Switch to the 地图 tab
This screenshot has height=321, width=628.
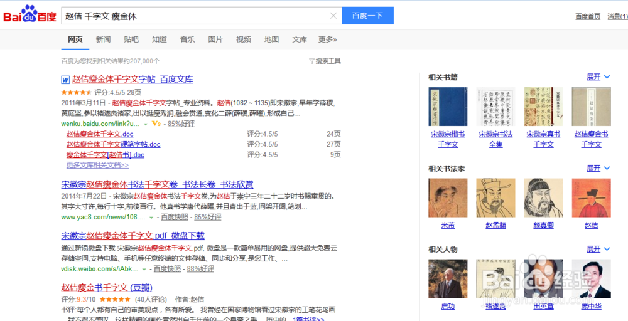(271, 39)
